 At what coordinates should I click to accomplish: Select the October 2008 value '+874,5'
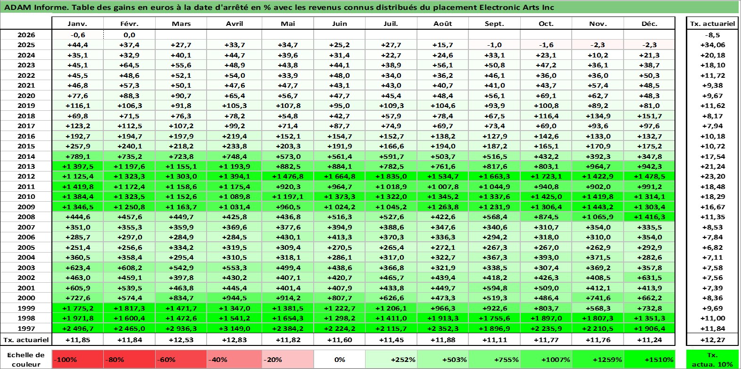point(546,217)
